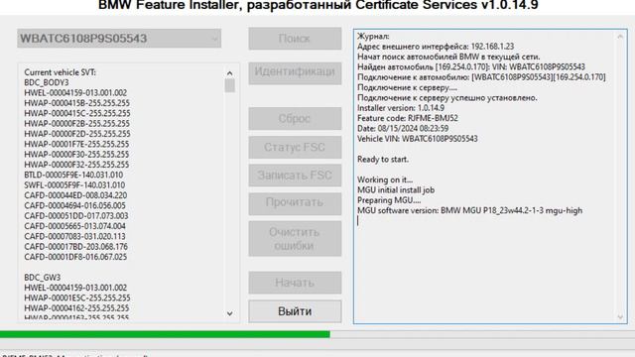Select the HWAP-00000F2B-255.255.255 line

click(x=77, y=123)
